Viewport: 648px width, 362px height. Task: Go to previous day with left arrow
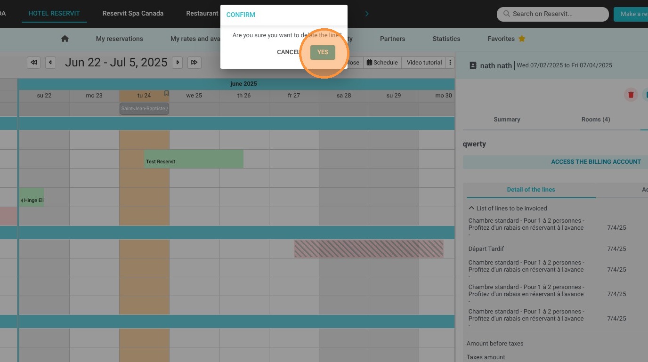pos(51,62)
